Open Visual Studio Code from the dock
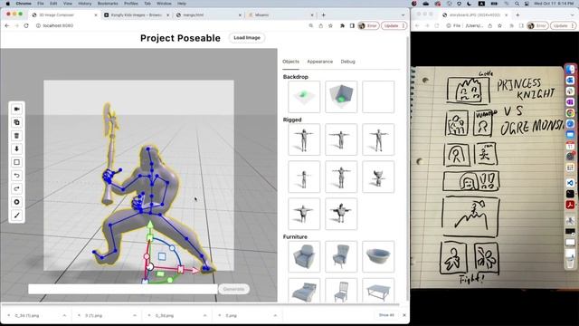This screenshot has height=326, width=579. point(570,183)
